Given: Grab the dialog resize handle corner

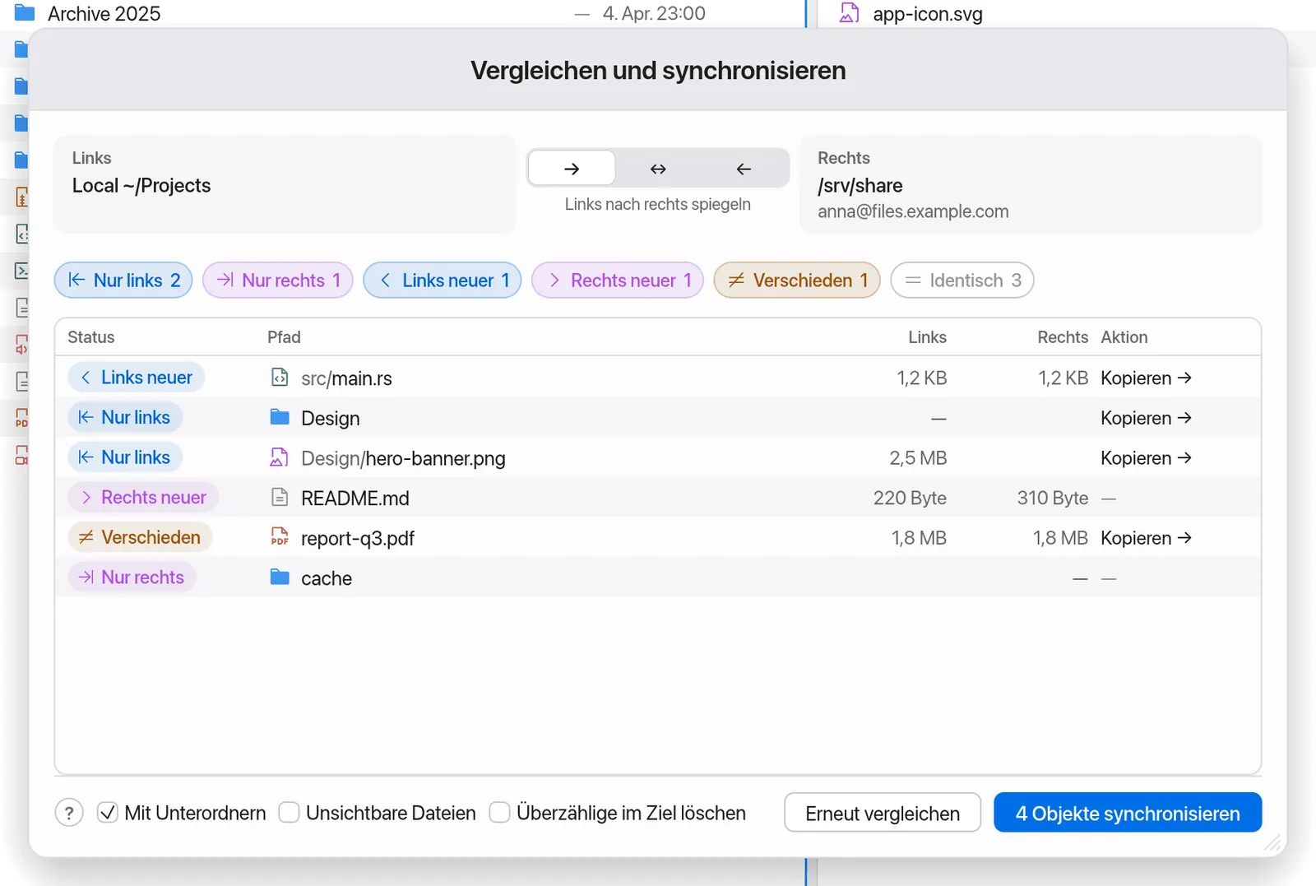Looking at the screenshot, I should [x=1273, y=842].
